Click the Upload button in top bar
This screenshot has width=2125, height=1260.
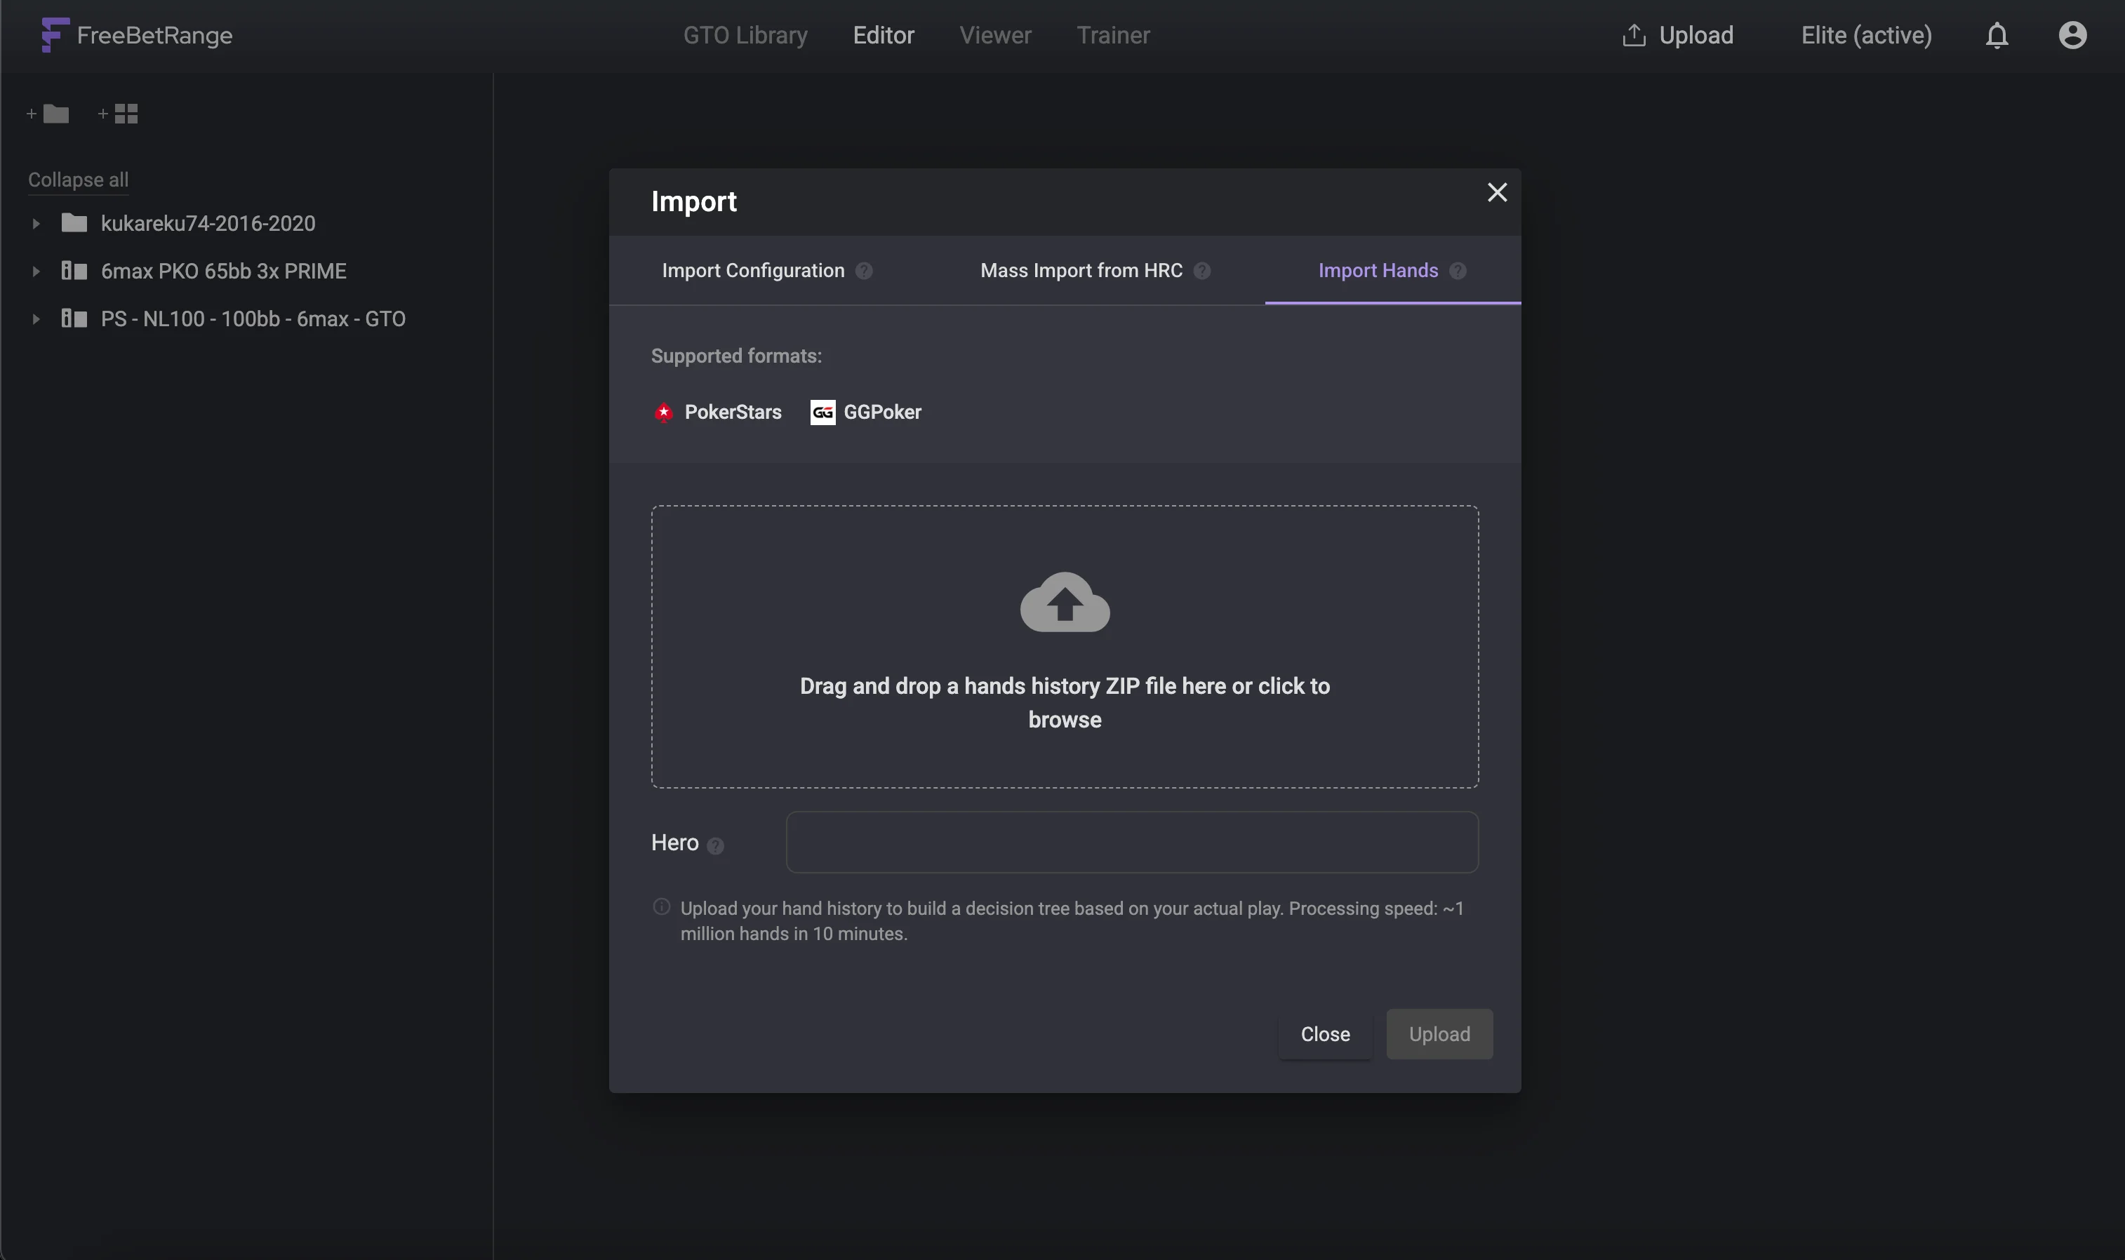pos(1677,36)
